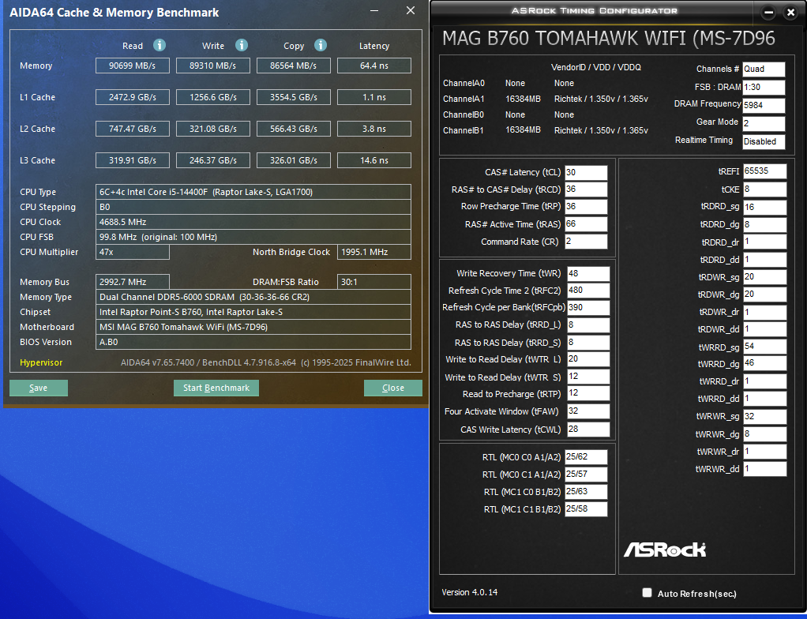The height and width of the screenshot is (619, 807).
Task: Click Start Benchmark button
Action: (216, 388)
